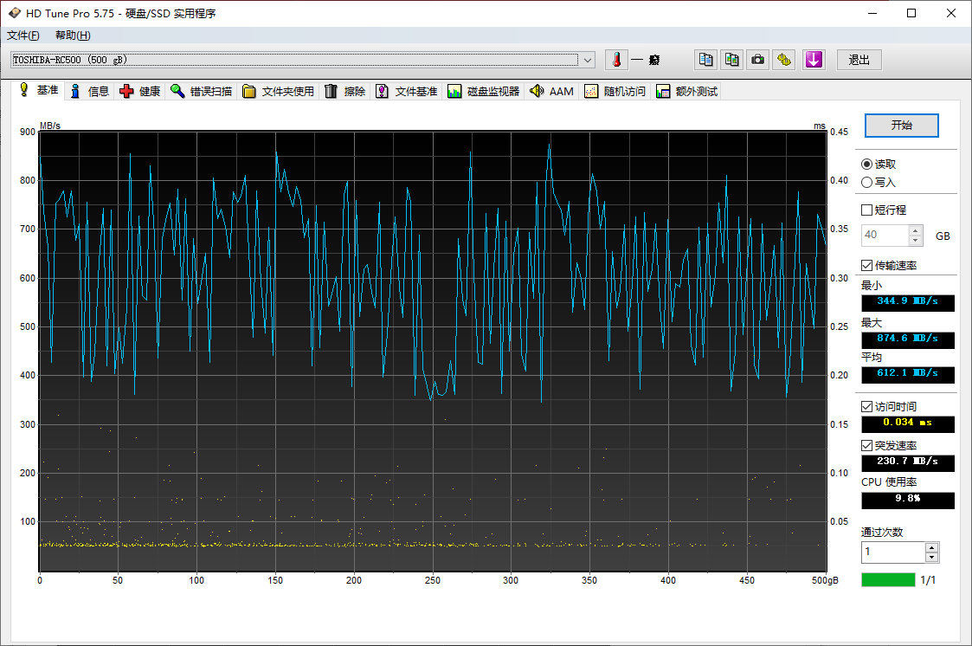The width and height of the screenshot is (972, 646).
Task: Click the copy screenshot to clipboard icon
Action: point(732,60)
